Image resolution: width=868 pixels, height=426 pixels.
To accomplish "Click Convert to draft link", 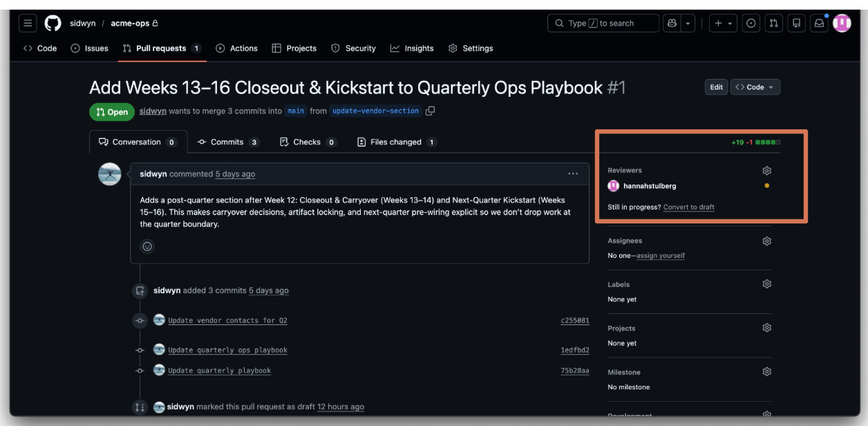I will (689, 207).
